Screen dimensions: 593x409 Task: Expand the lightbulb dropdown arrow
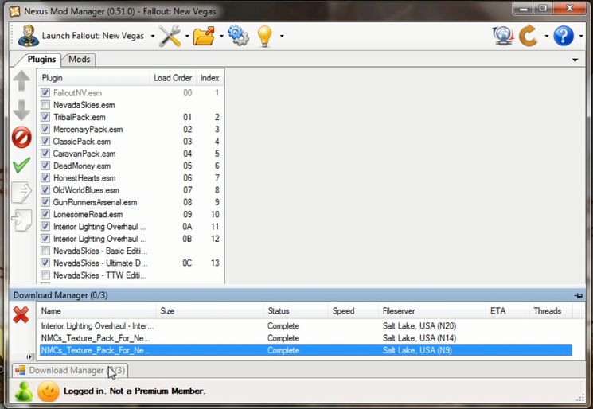(282, 37)
